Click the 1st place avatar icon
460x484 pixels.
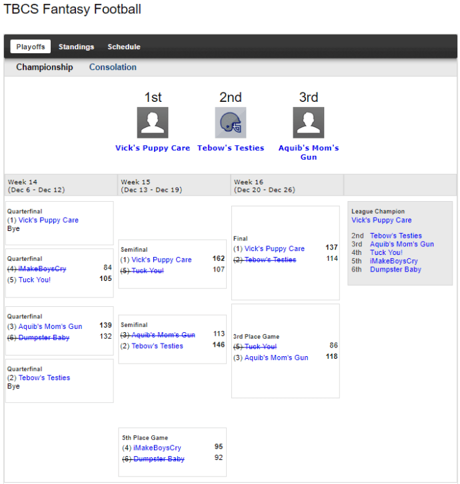pos(153,122)
